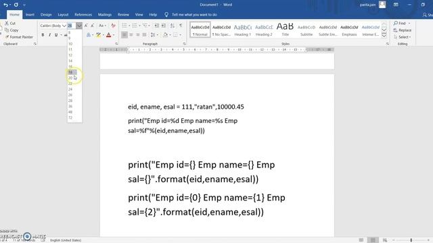433x243 pixels.
Task: Activate the Format Painter
Action: pos(19,37)
